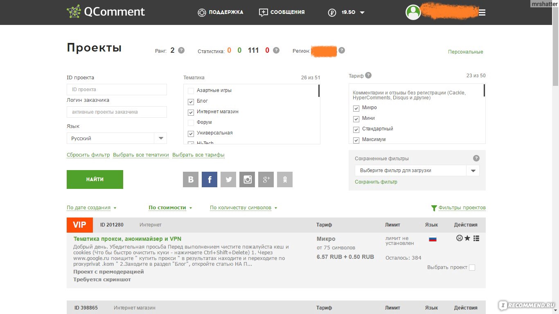Click the Тариф list scrollbar
This screenshot has width=559, height=314.
pos(484,90)
